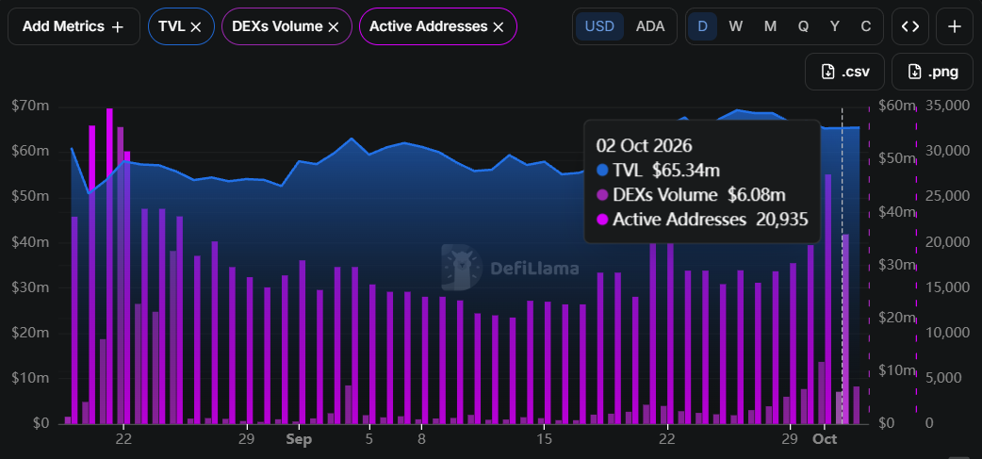982x459 pixels.
Task: Download chart data as .csv
Action: pyautogui.click(x=844, y=72)
